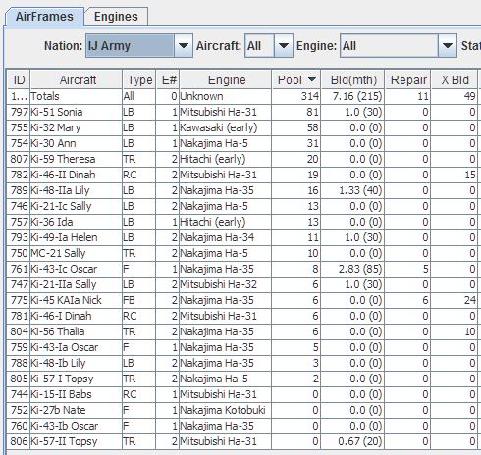Switch to the Engines tab
The image size is (481, 455).
pos(116,17)
